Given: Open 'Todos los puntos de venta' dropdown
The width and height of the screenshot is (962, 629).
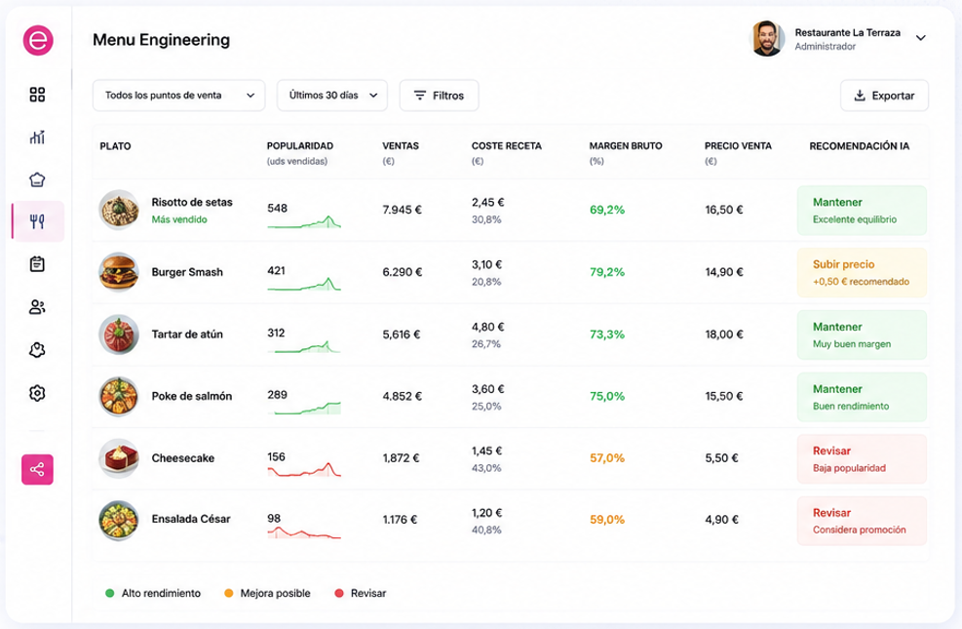Looking at the screenshot, I should pyautogui.click(x=178, y=96).
